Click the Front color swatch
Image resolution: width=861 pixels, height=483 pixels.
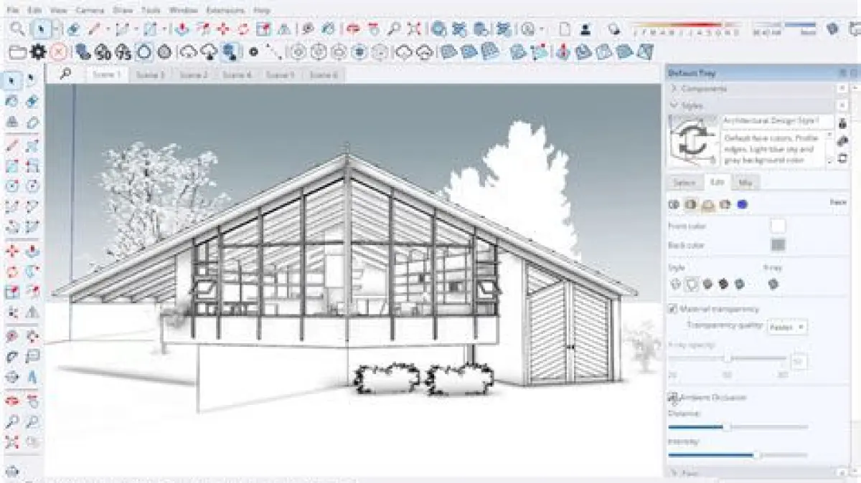coord(778,226)
